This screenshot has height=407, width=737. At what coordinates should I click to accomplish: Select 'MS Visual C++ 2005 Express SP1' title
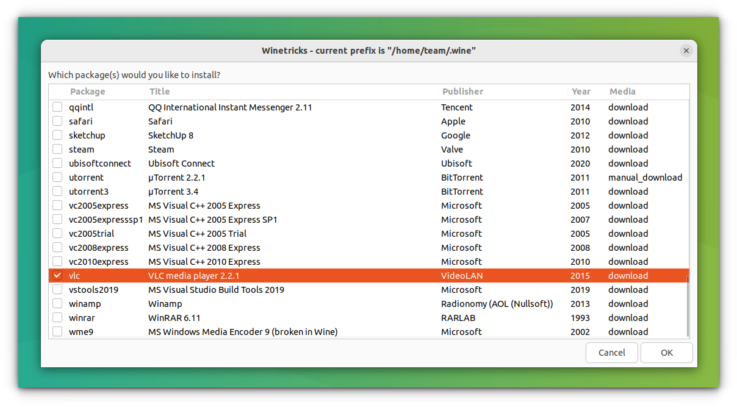[213, 220]
